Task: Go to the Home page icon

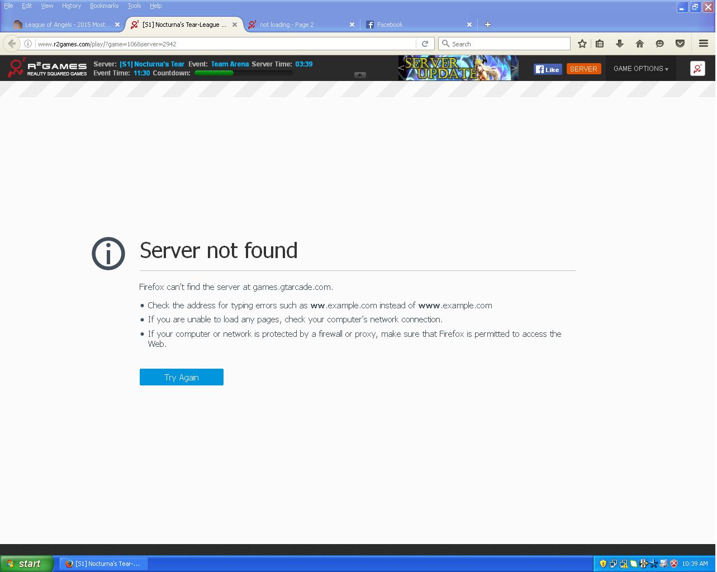Action: coord(639,44)
